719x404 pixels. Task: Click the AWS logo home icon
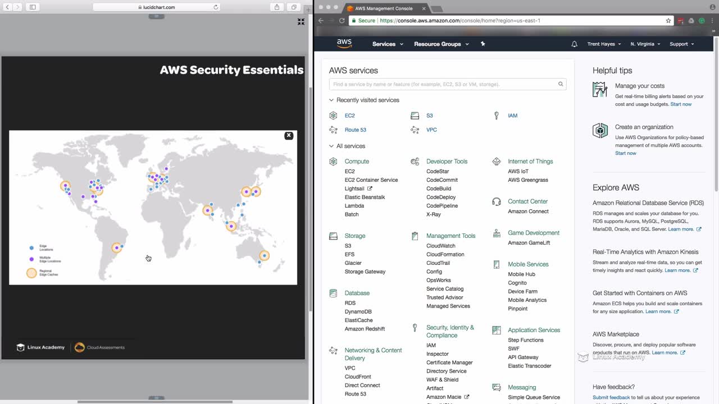pyautogui.click(x=344, y=44)
